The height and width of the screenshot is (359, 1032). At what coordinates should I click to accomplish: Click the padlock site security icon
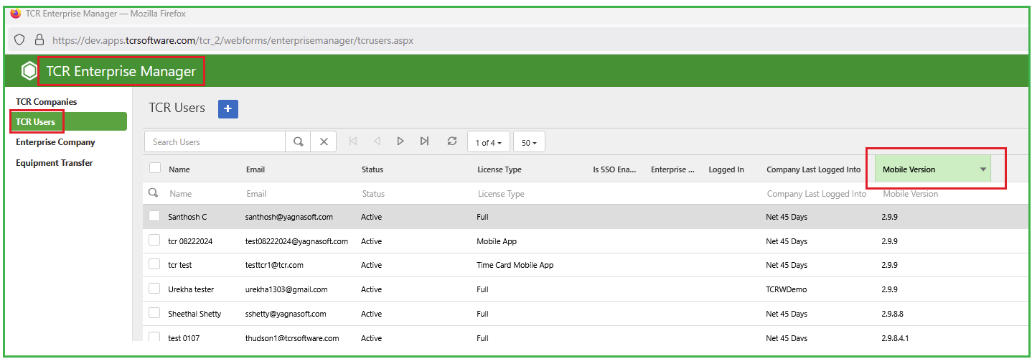coord(39,40)
